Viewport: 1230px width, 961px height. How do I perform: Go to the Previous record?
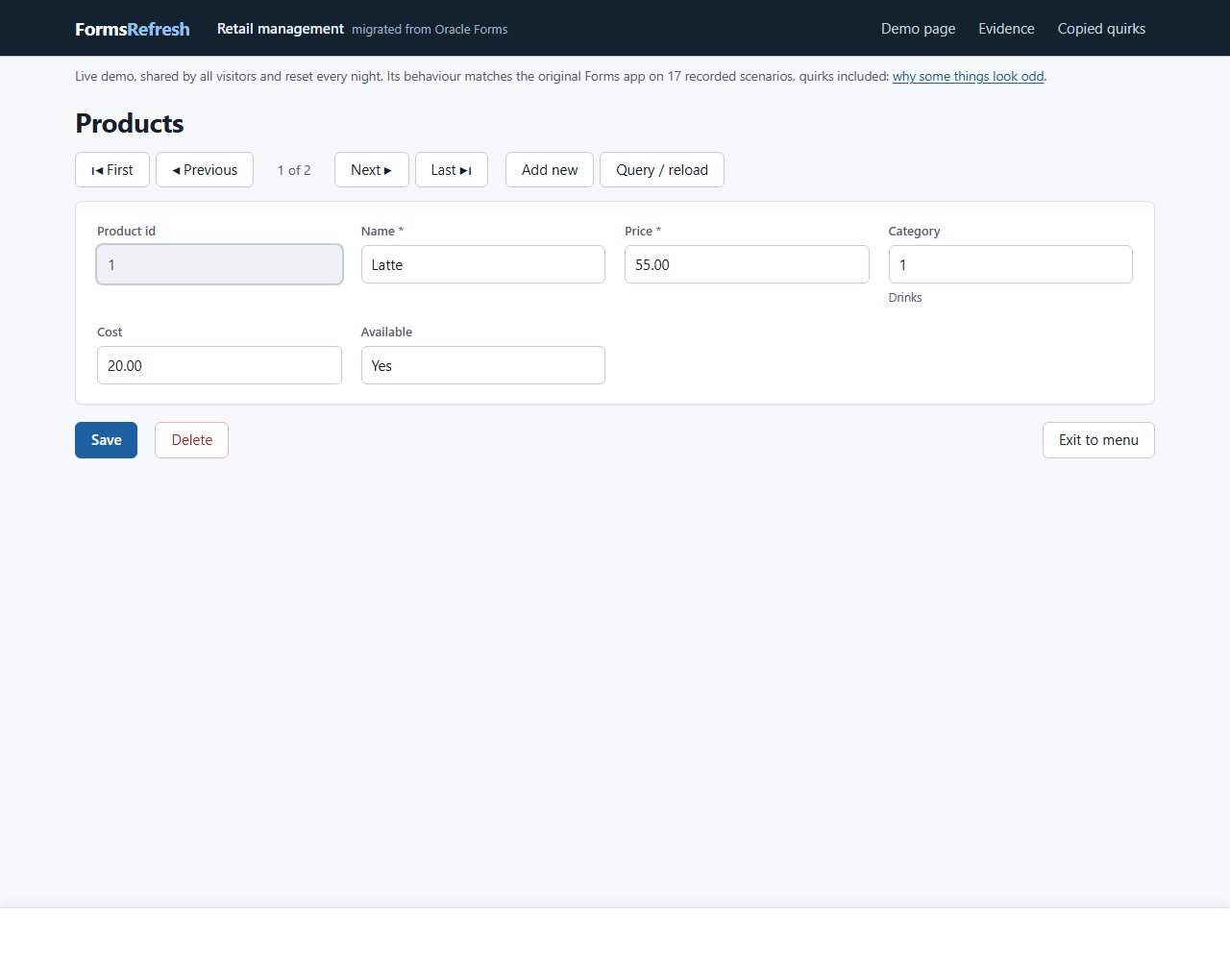[x=205, y=170]
